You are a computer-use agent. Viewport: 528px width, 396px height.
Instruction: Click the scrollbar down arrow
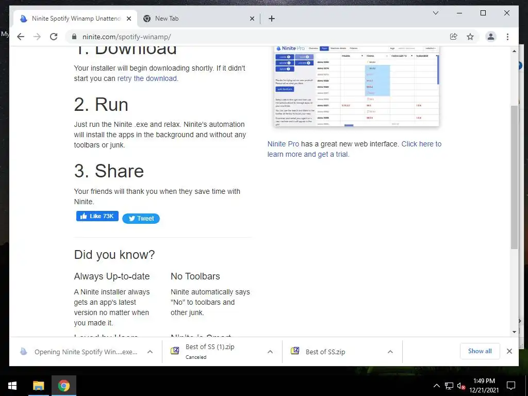tap(514, 332)
